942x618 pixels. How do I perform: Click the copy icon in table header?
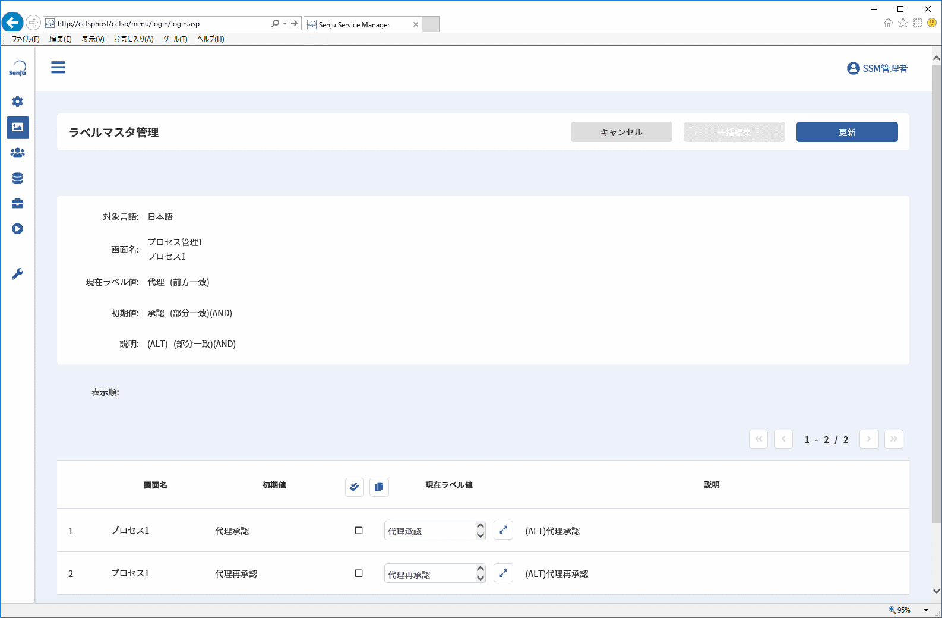[379, 487]
